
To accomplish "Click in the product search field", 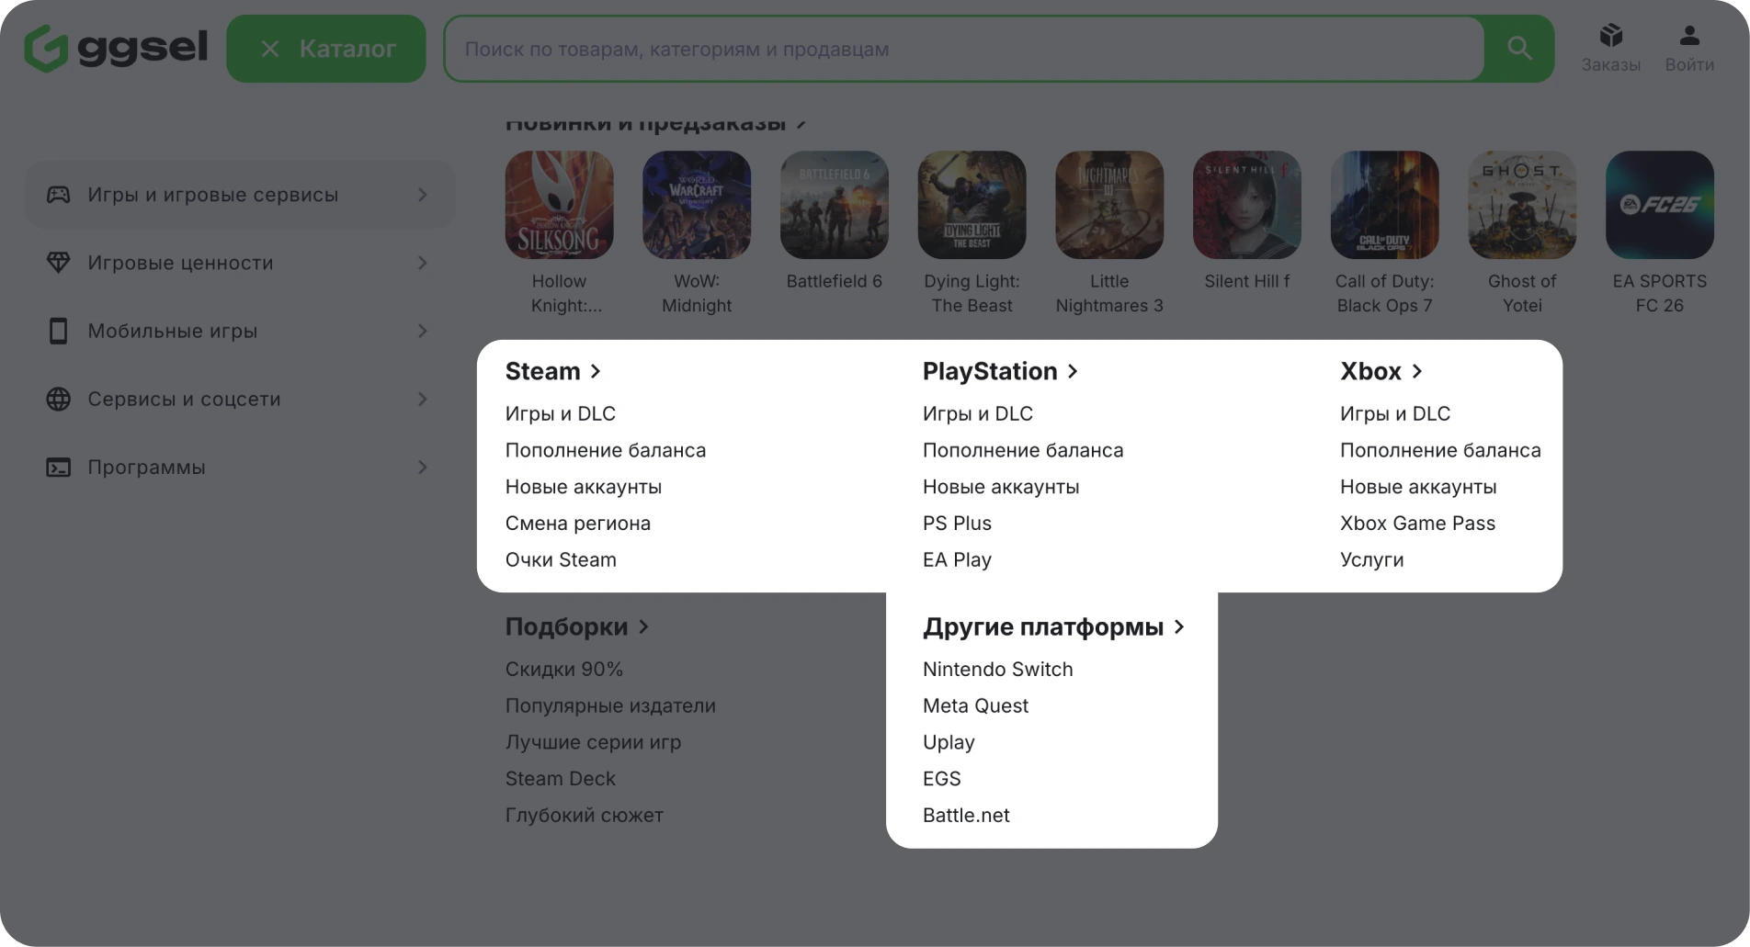I will (x=965, y=49).
